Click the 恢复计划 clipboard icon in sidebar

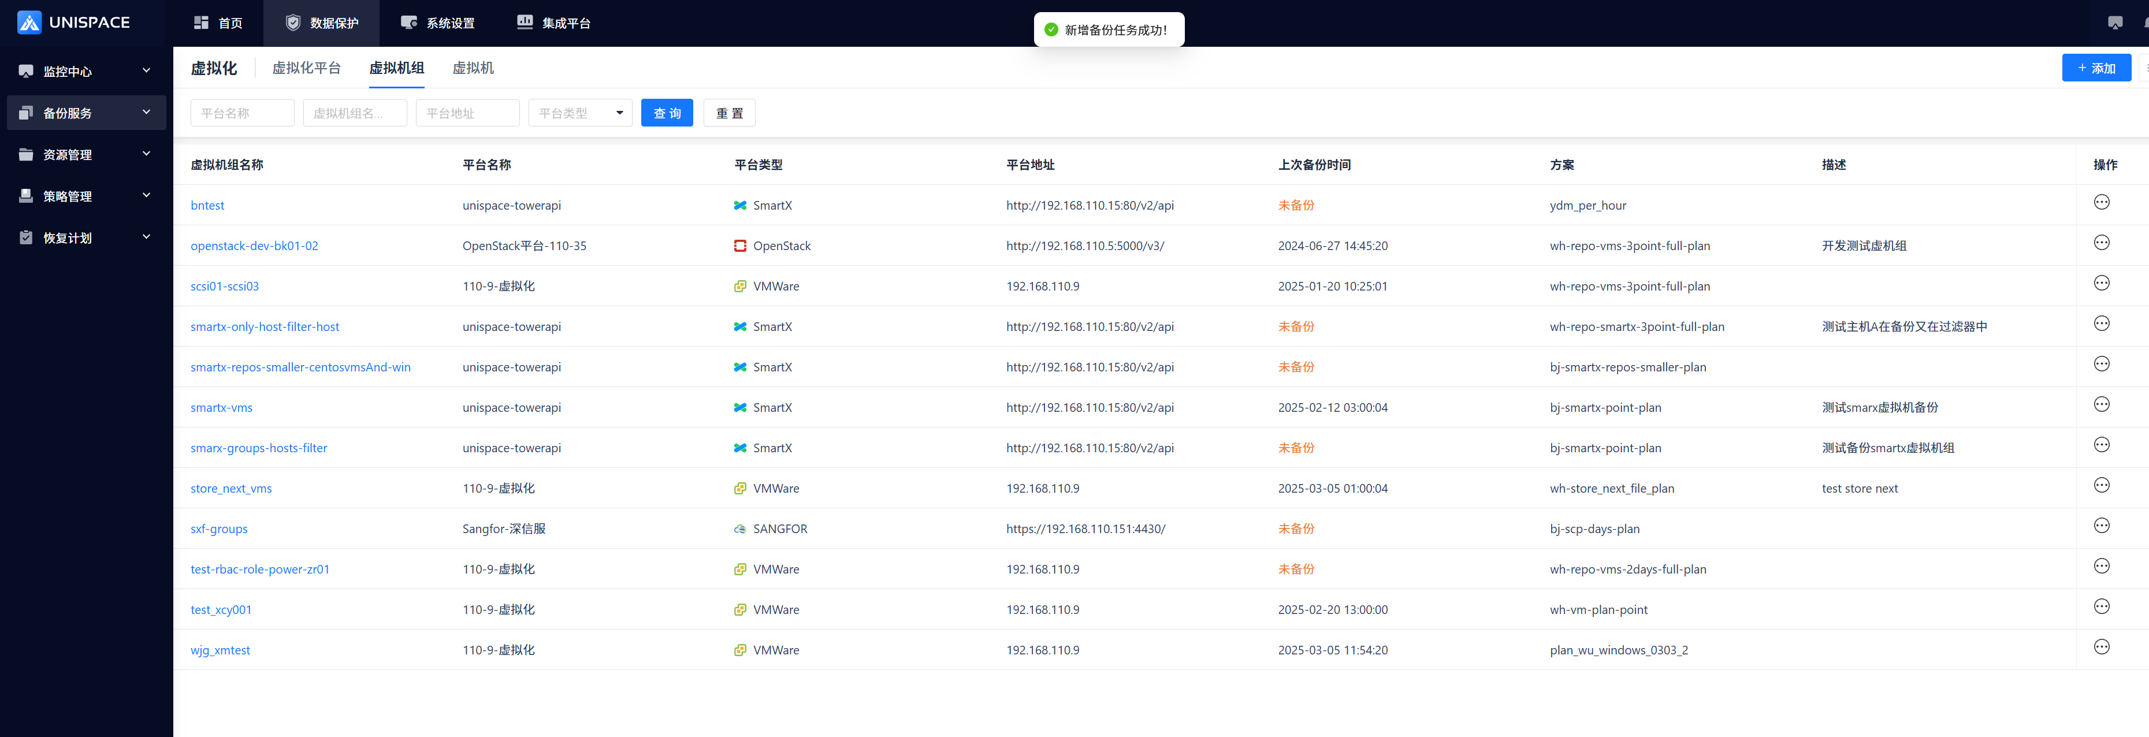pos(26,239)
